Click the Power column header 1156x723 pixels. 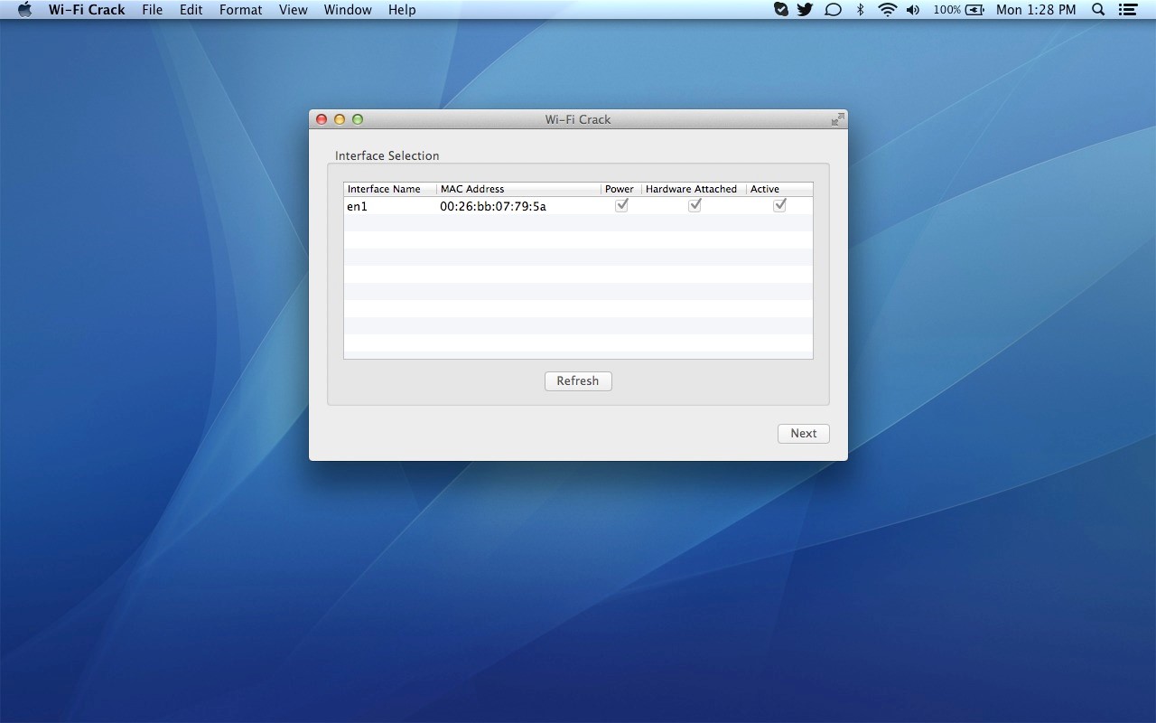[621, 189]
